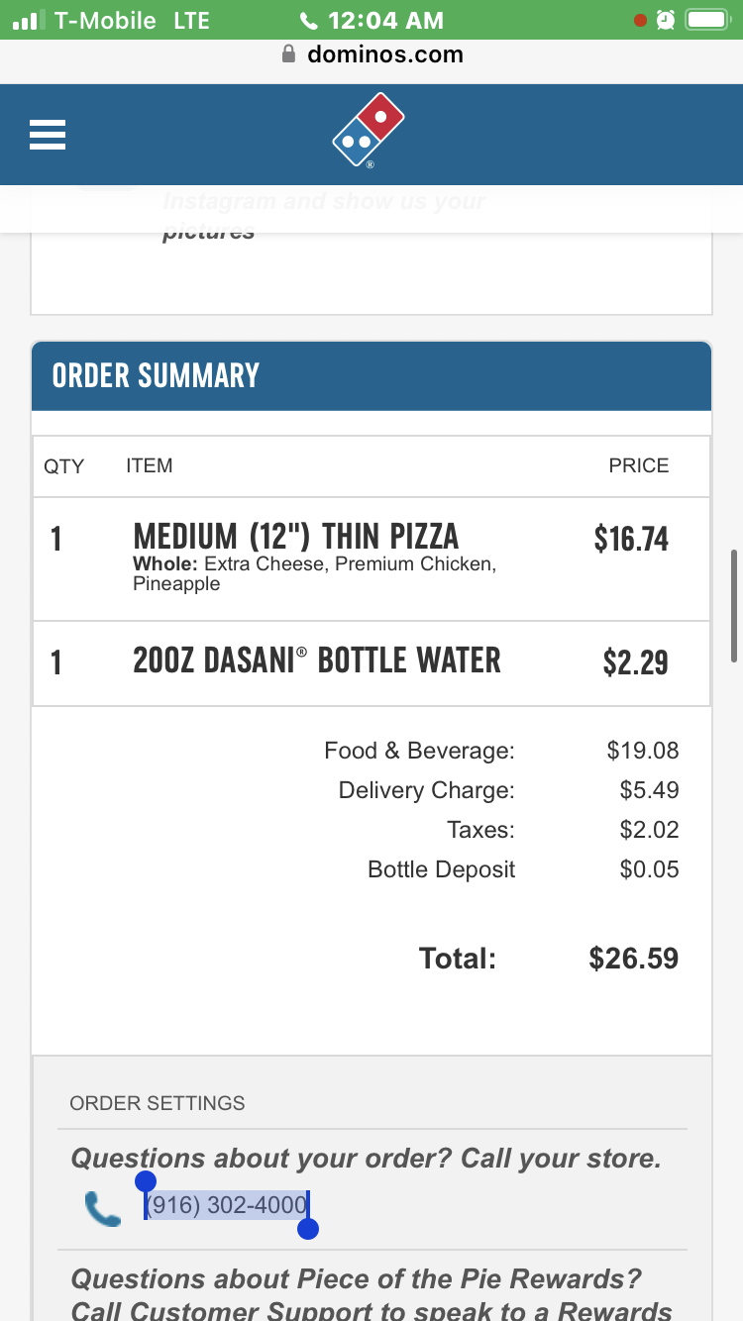Screen dimensions: 743x1321
Task: Tap the Order Settings label
Action: [x=158, y=1103]
